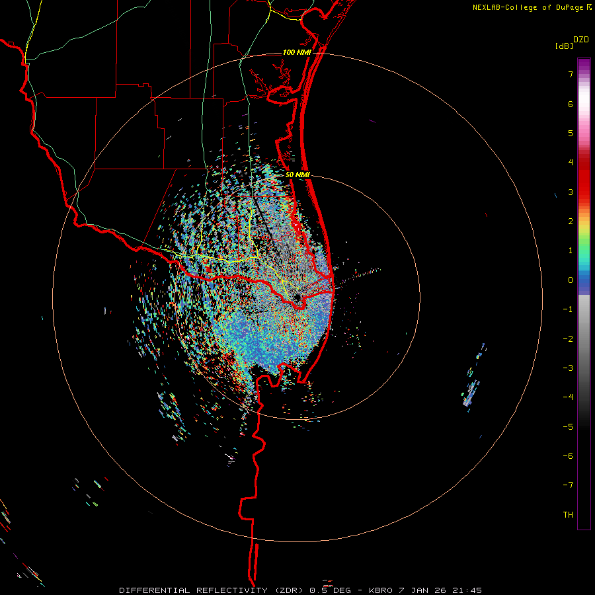Viewport: 595px width, 595px height.
Task: Click the colorbar value 3 label
Action: pos(571,192)
